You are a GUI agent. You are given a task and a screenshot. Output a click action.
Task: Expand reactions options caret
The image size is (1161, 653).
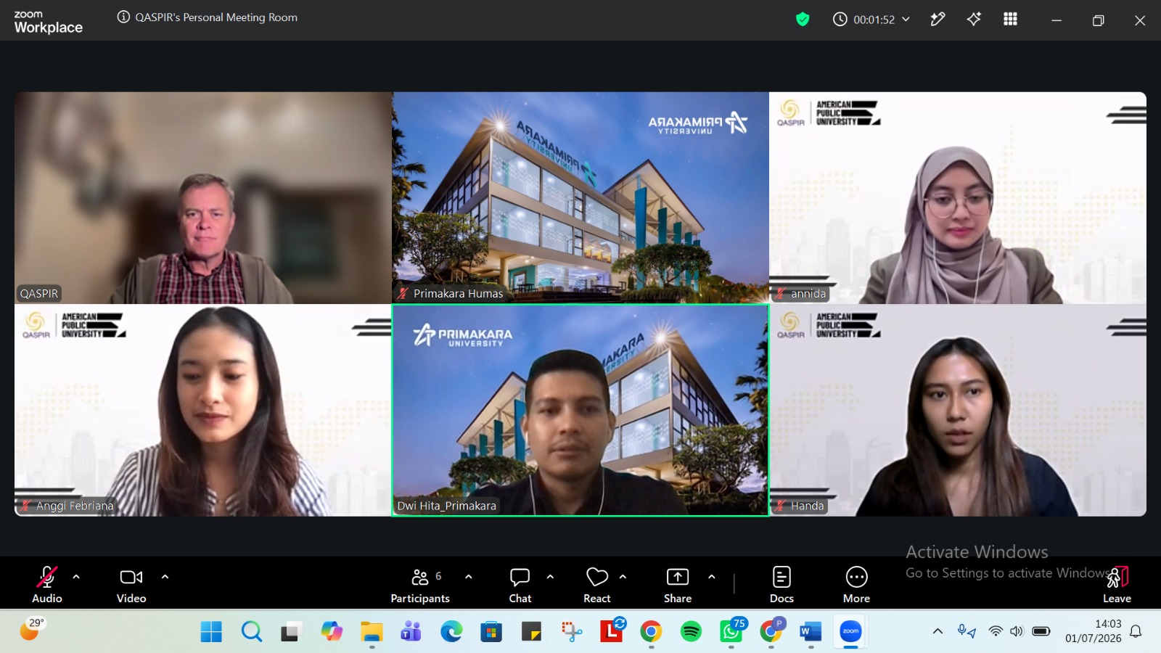(x=623, y=577)
